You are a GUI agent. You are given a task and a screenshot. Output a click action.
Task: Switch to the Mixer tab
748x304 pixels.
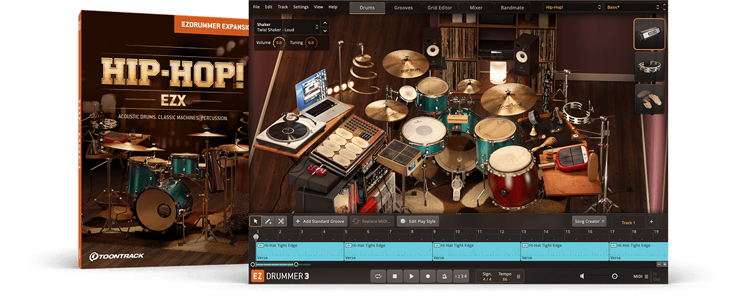tap(476, 7)
